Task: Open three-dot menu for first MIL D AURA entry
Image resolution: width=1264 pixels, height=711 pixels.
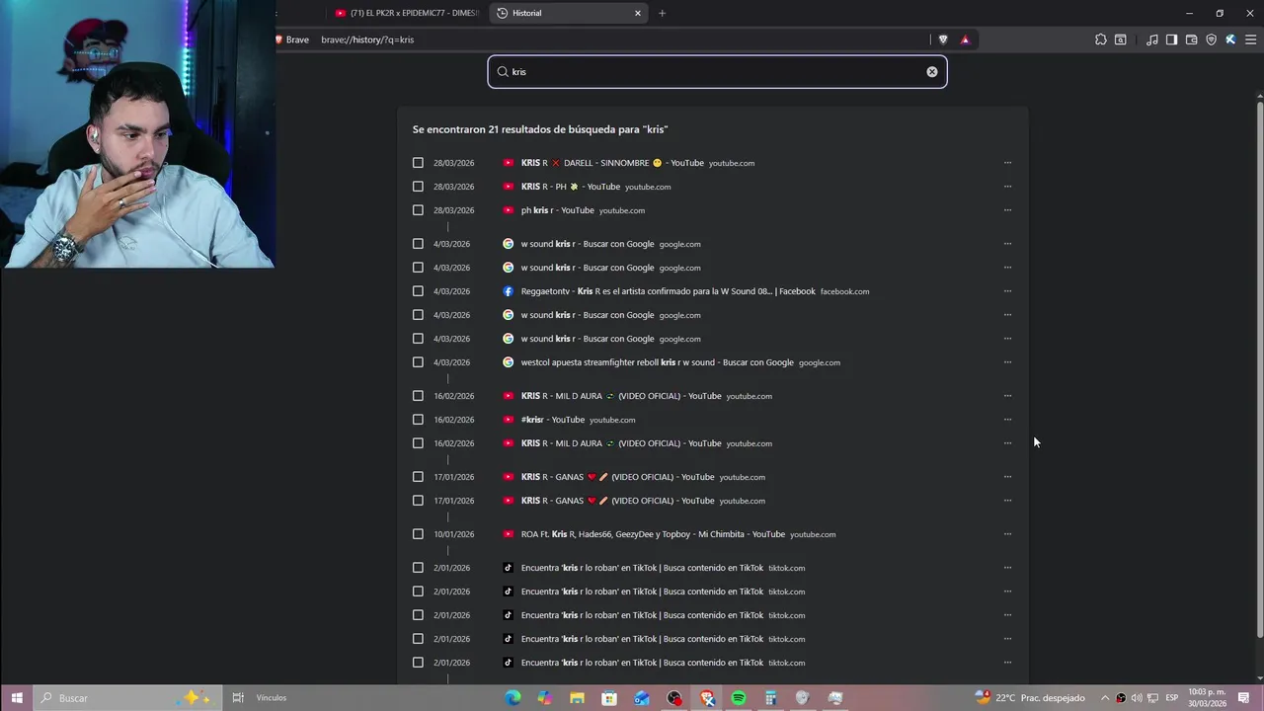Action: 1007,396
